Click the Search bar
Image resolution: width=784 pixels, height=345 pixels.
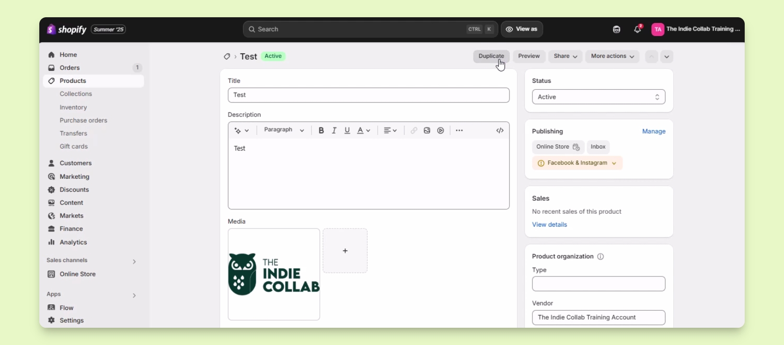(x=370, y=29)
